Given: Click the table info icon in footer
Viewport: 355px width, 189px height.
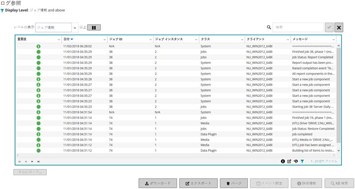Looking at the screenshot, I should 283,161.
